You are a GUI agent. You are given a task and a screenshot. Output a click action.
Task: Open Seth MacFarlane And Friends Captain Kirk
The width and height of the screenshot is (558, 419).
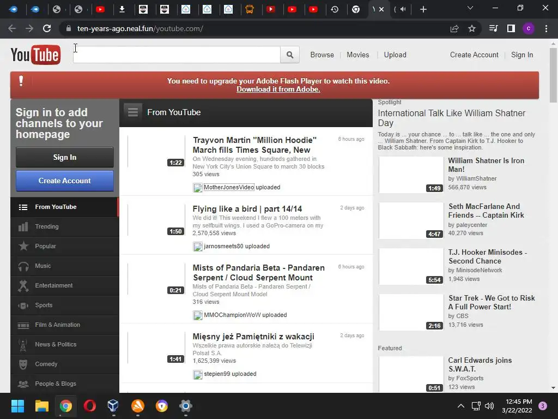click(486, 211)
